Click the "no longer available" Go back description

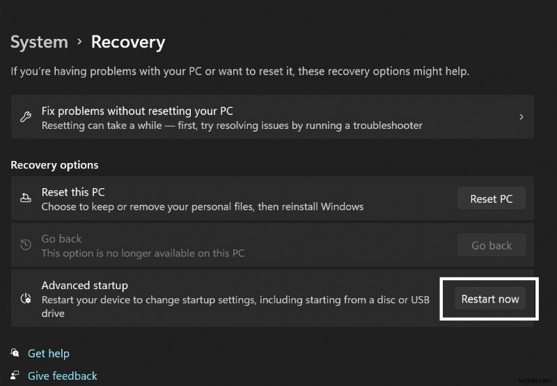[x=143, y=253]
